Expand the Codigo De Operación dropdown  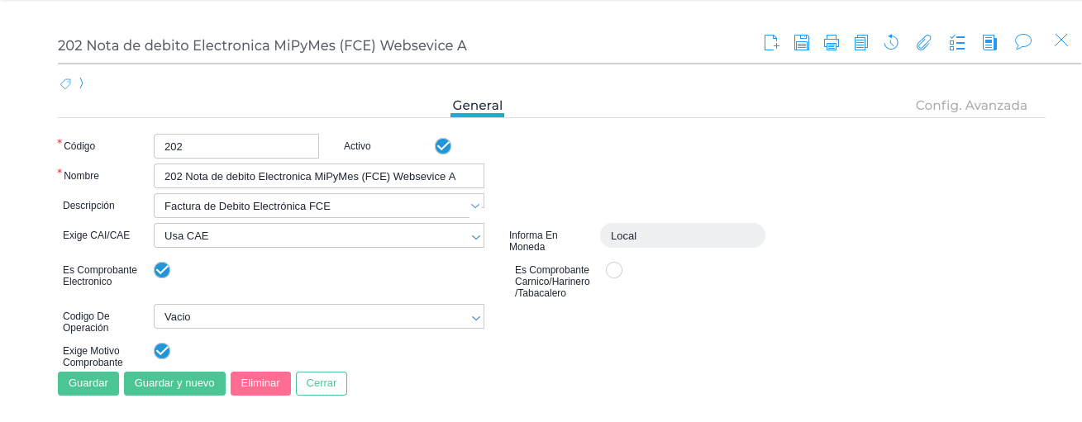click(x=476, y=317)
